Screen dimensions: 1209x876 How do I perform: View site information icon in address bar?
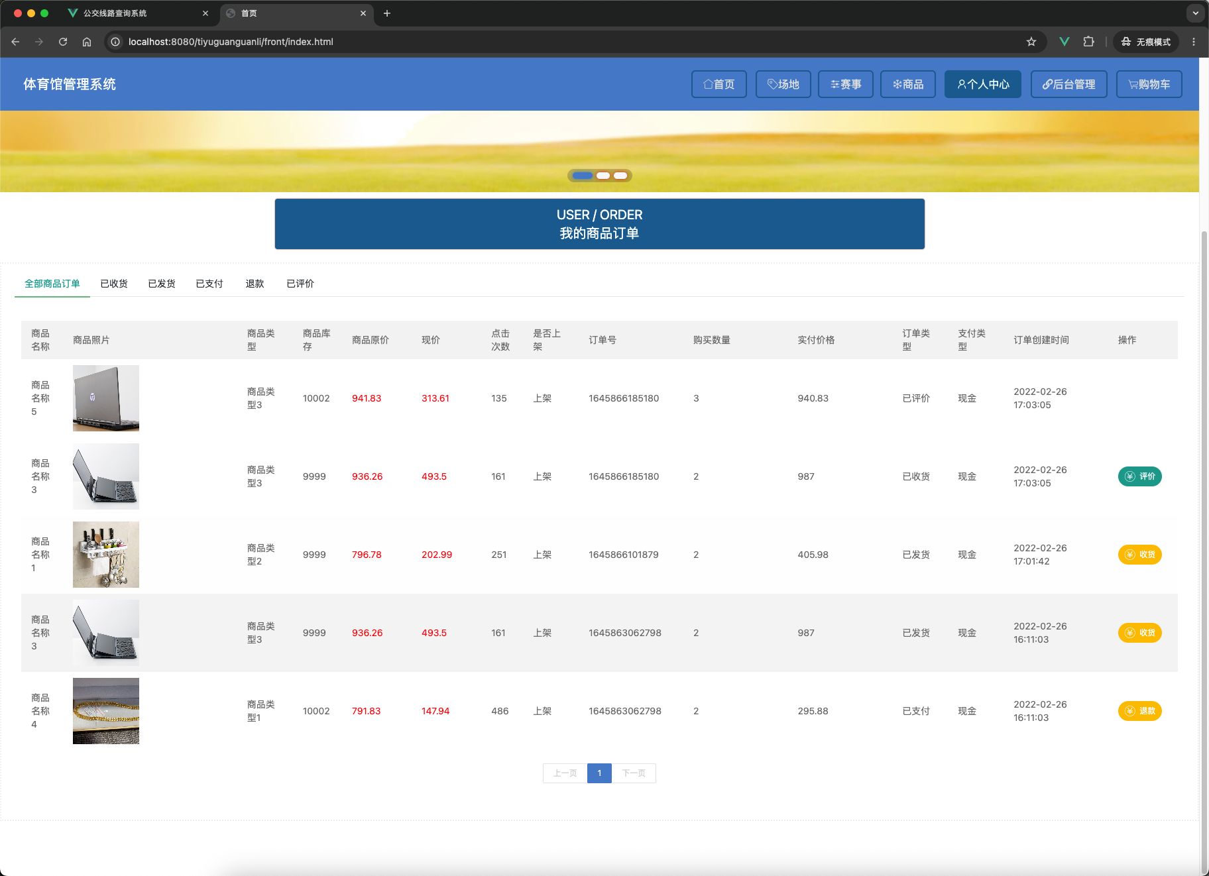point(115,42)
